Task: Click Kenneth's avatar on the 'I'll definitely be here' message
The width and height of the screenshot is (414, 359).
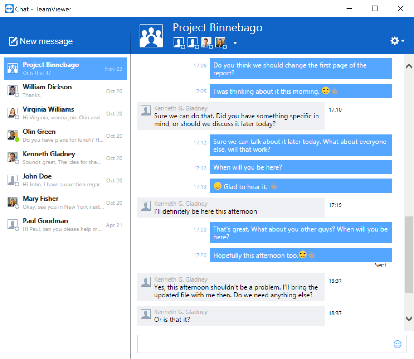Action: 146,206
